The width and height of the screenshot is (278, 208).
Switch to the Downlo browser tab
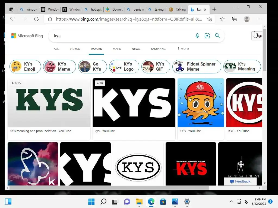point(114,9)
